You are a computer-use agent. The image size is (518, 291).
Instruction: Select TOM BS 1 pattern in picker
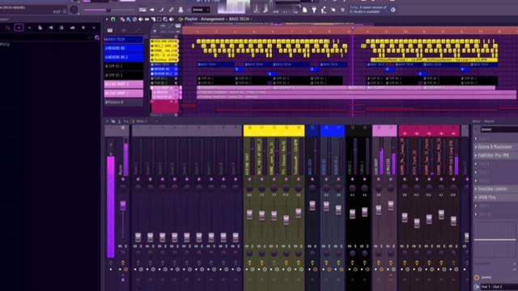pyautogui.click(x=124, y=66)
